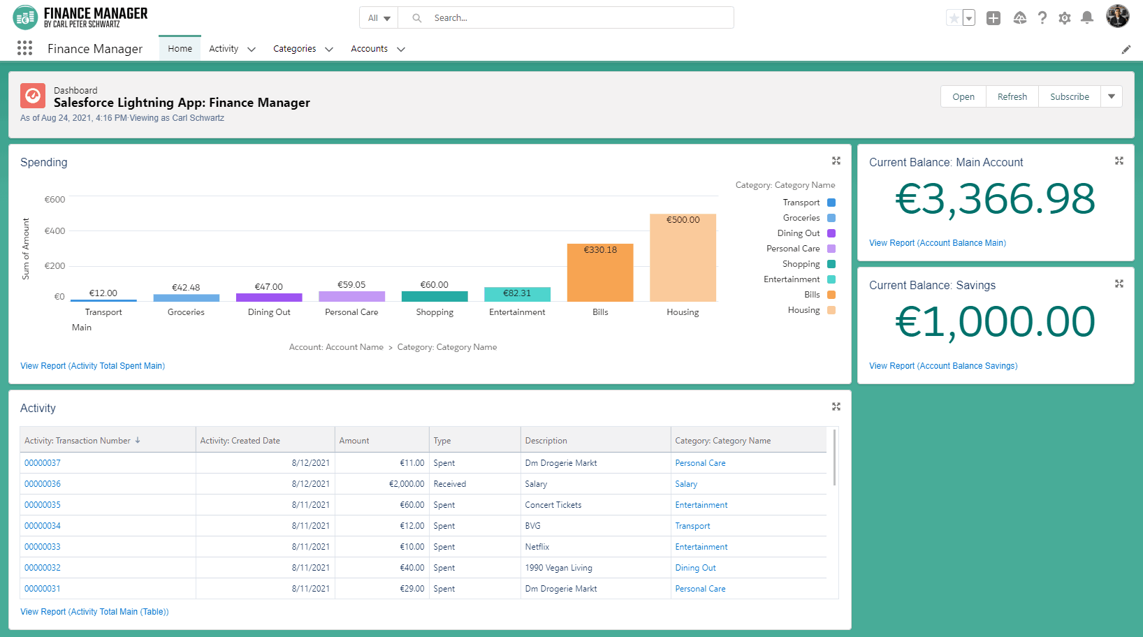
Task: Open transaction 00000034
Action: 43,526
